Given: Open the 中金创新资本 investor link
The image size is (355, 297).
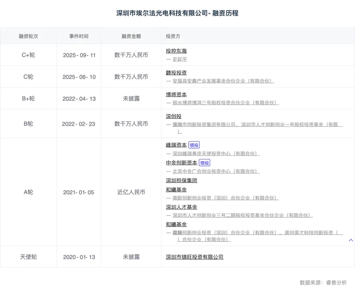Looking at the screenshot, I should point(181,163).
